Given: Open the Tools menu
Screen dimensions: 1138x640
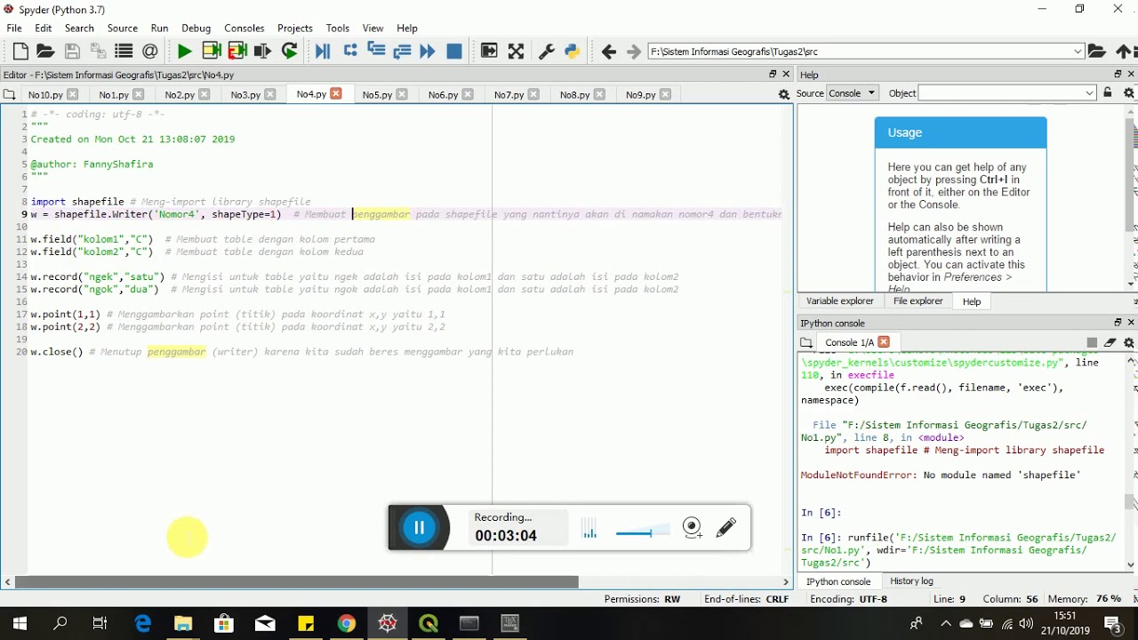Looking at the screenshot, I should [338, 28].
